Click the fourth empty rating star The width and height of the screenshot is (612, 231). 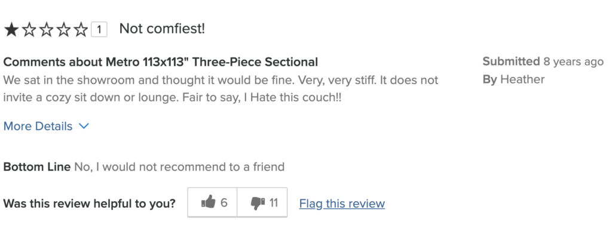tap(63, 30)
